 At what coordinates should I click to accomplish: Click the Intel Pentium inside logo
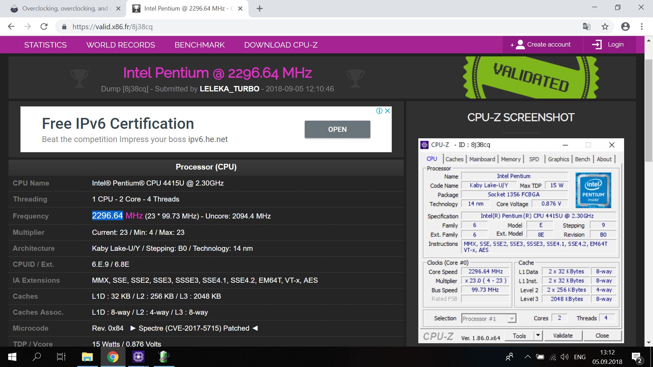[x=593, y=190]
